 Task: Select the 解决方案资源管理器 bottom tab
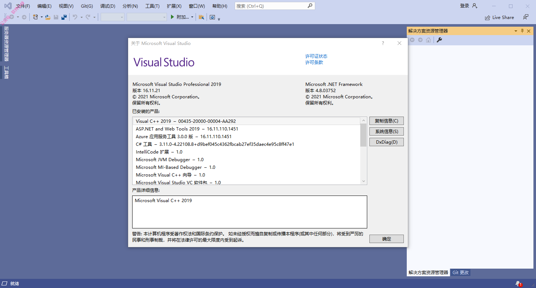point(428,273)
